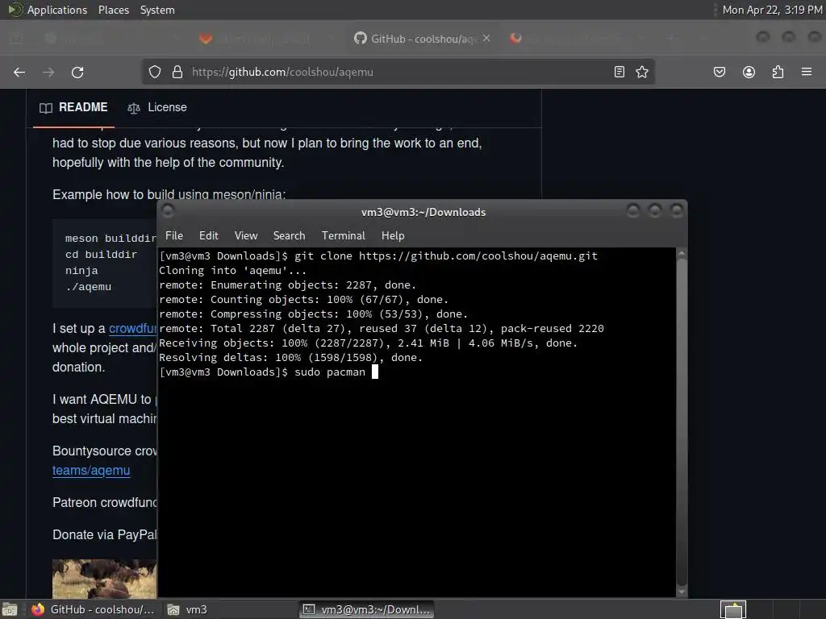Viewport: 826px width, 619px height.
Task: Click the site security padlock icon
Action: (177, 72)
